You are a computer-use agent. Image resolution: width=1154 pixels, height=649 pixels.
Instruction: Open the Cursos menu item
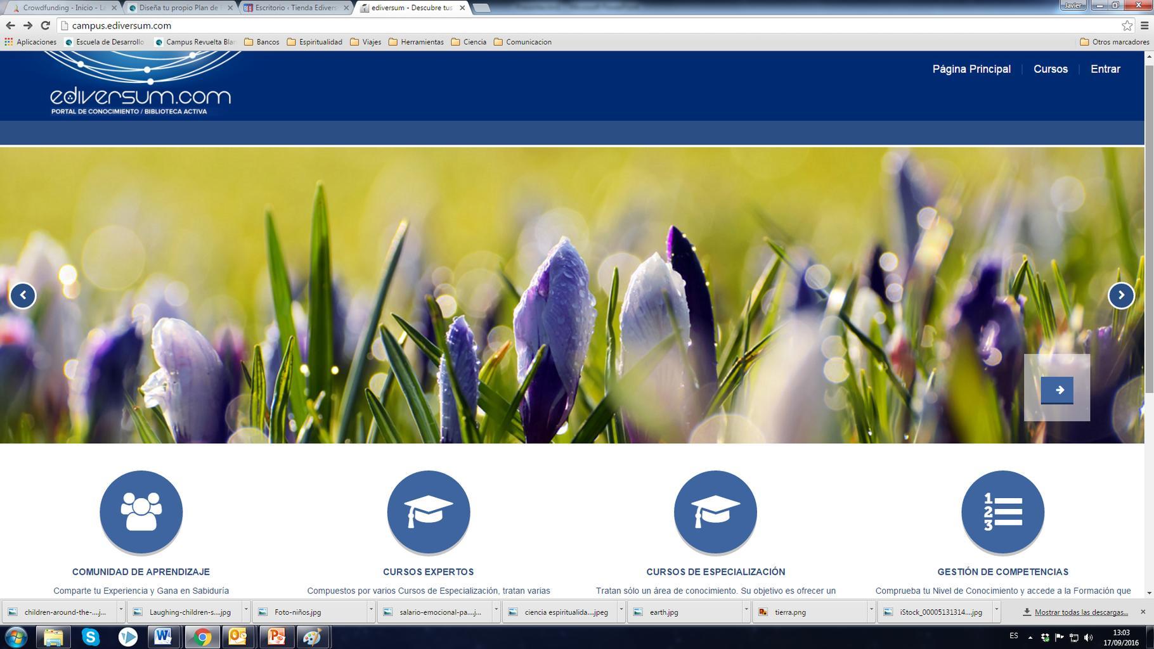(x=1050, y=69)
